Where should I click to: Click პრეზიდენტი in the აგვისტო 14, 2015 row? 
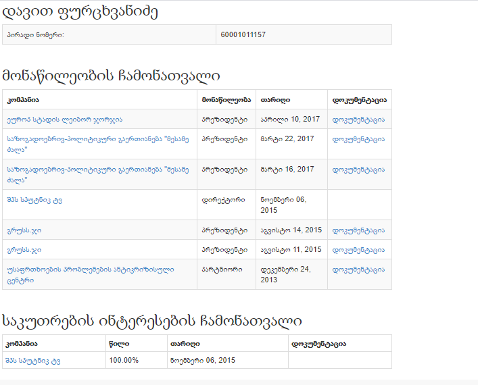pos(224,230)
